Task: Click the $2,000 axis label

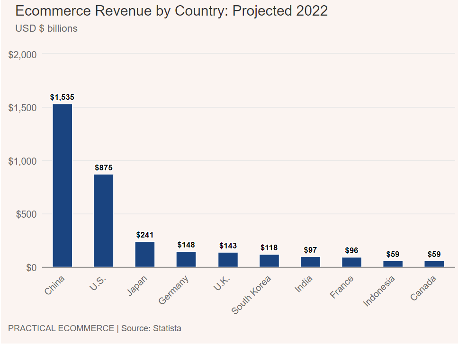Action: point(22,55)
